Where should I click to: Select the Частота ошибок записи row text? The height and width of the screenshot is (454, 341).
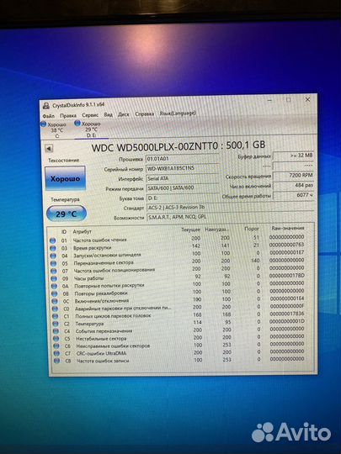tap(103, 361)
